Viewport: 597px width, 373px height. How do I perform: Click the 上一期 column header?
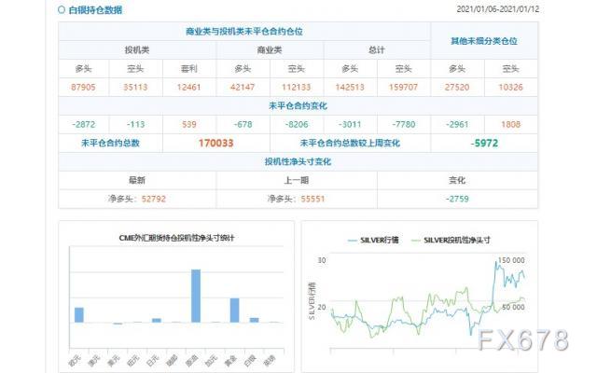coord(297,180)
